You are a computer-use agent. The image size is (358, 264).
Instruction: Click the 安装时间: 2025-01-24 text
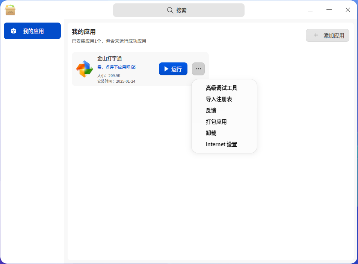coord(116,81)
